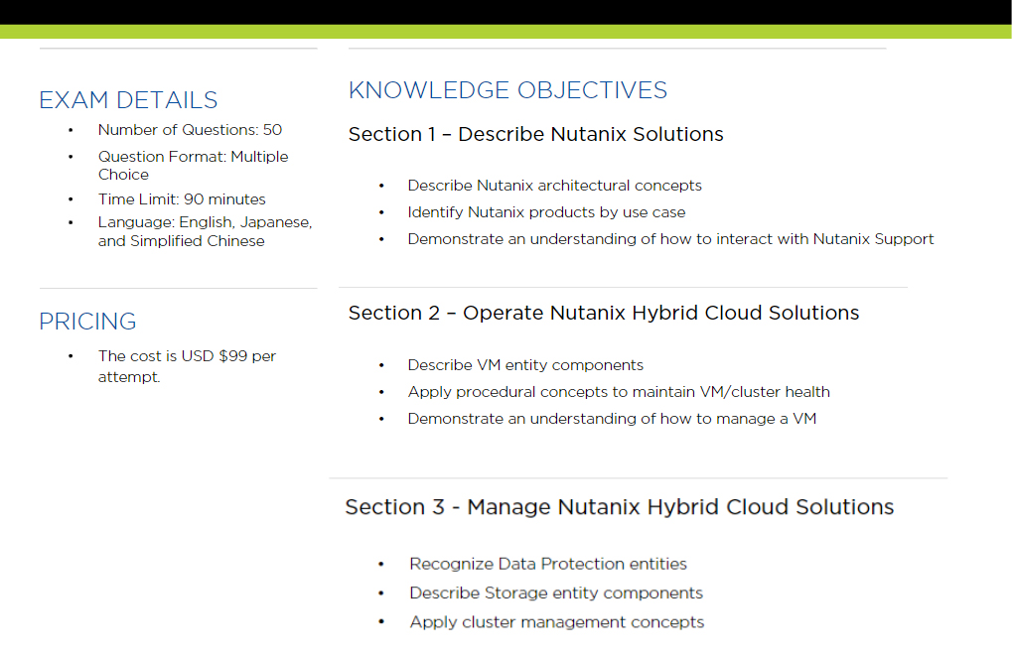Click "Section 2 – Operate Nutanix Hybrid Cloud Solutions"
This screenshot has width=1013, height=656.
(x=604, y=313)
